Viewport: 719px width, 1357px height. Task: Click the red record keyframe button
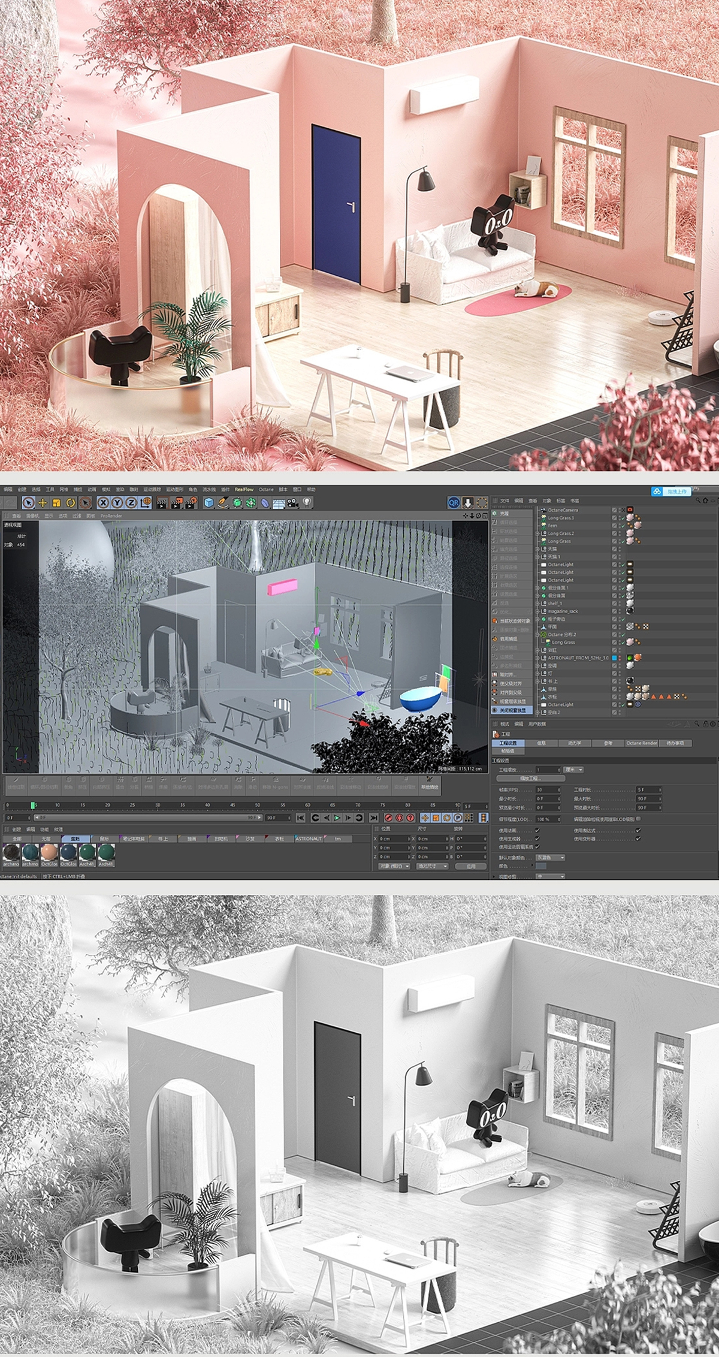click(389, 818)
